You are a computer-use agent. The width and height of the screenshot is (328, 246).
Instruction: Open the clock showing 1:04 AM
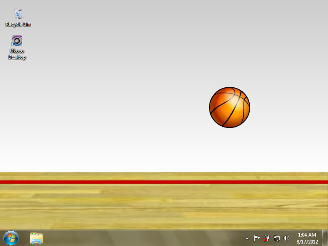pyautogui.click(x=307, y=238)
